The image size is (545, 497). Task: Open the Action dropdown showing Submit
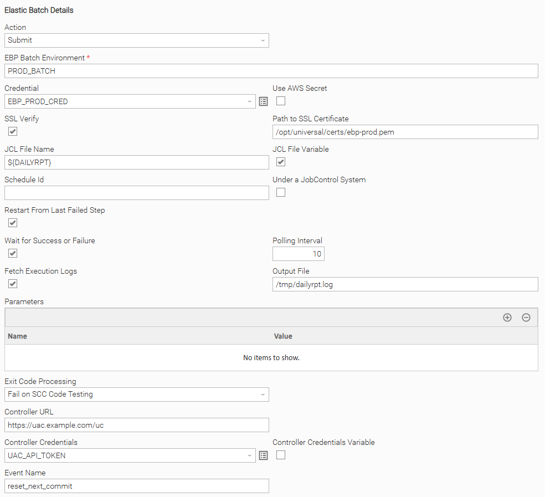137,40
